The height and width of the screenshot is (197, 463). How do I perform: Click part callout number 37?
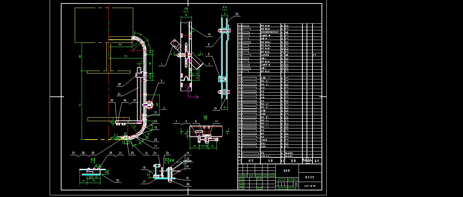click(135, 101)
